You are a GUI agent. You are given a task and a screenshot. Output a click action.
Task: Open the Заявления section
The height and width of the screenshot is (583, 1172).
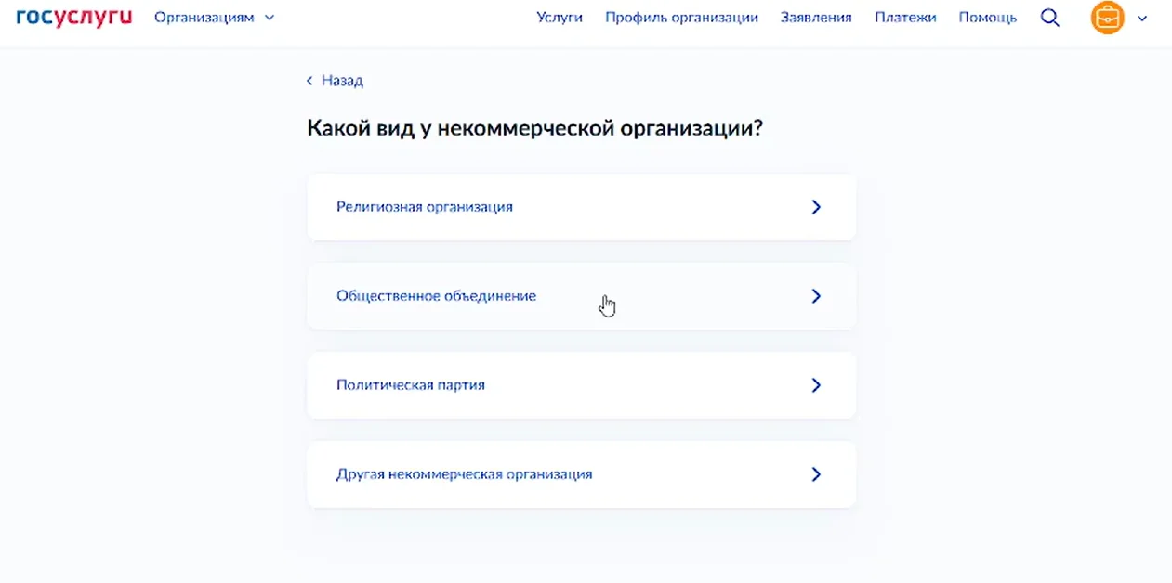pyautogui.click(x=816, y=18)
